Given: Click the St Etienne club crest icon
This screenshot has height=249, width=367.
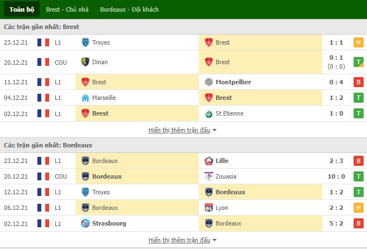Looking at the screenshot, I should (x=208, y=114).
